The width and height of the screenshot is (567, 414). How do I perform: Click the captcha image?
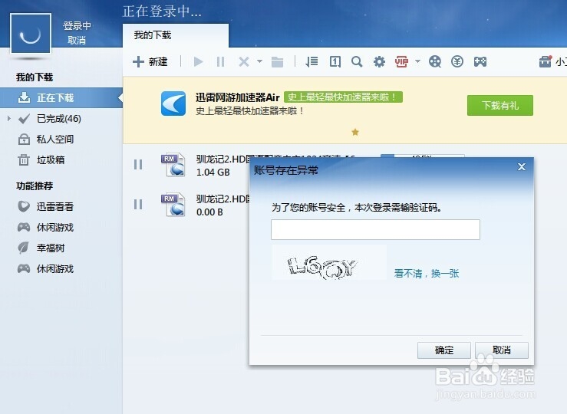(x=329, y=262)
